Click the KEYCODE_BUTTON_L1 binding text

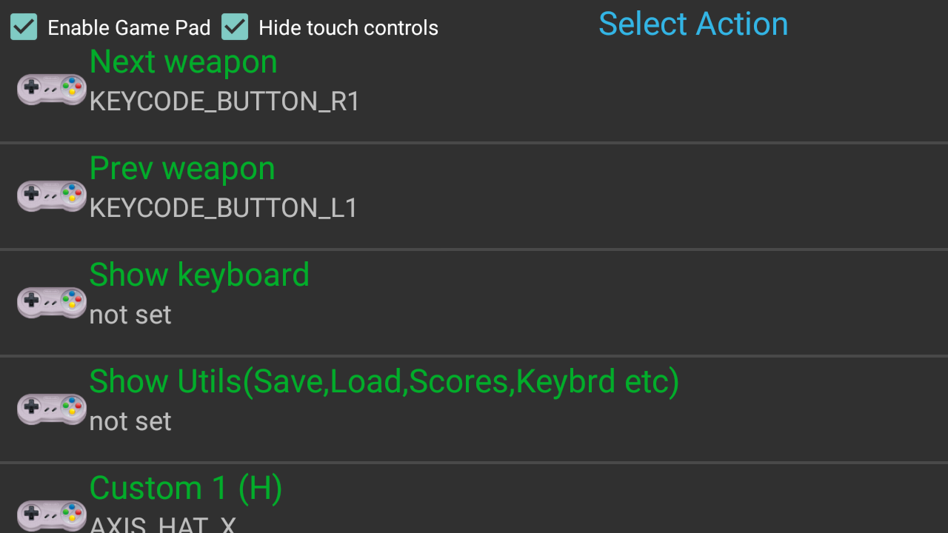pos(224,208)
